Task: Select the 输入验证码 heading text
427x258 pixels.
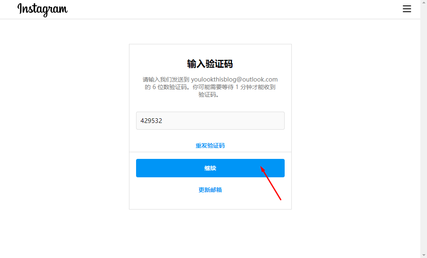Action: (210, 64)
